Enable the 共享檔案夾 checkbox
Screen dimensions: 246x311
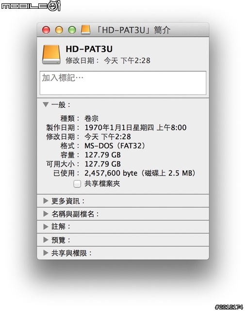pos(77,184)
